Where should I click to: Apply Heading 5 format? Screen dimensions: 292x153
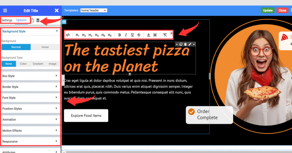tap(103, 35)
